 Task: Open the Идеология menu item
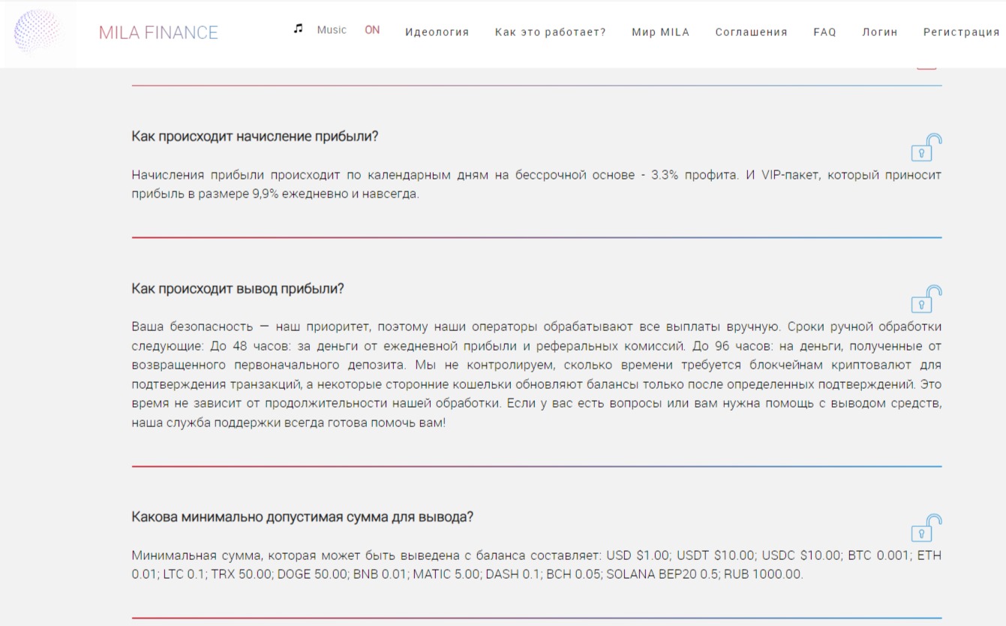(x=437, y=32)
